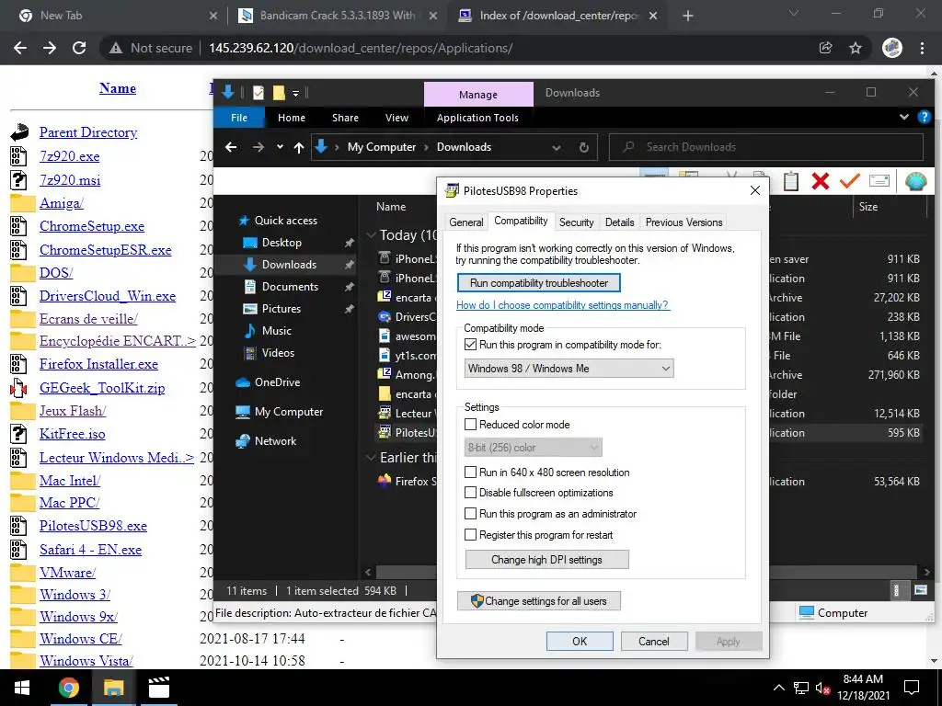Viewport: 942px width, 706px height.
Task: Open Explorer help question mark icon
Action: [x=924, y=117]
